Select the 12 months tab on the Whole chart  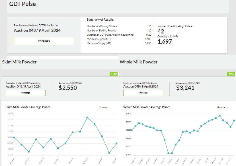coord(221,107)
